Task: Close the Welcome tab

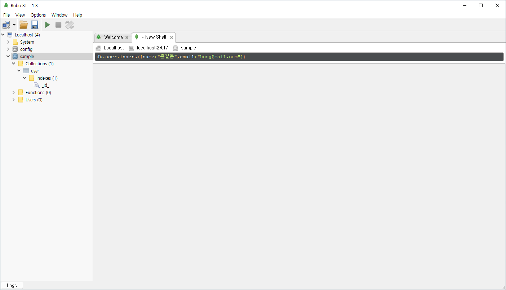Action: click(127, 38)
